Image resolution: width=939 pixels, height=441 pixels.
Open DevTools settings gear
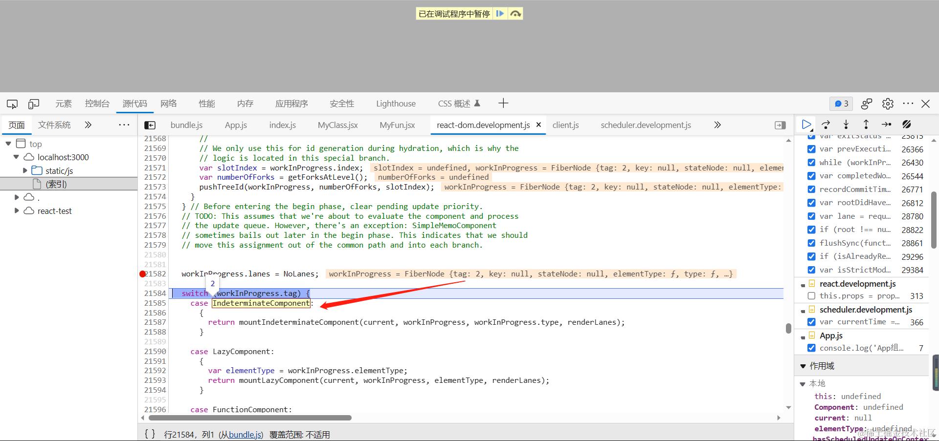coord(888,104)
